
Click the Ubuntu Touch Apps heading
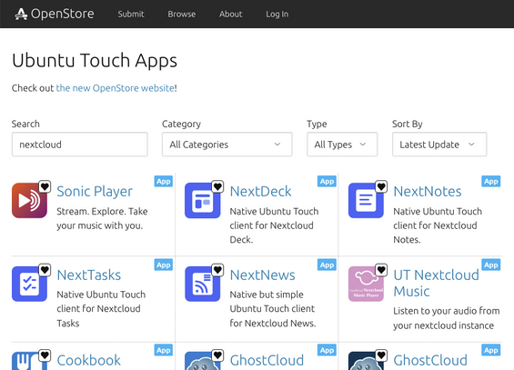[95, 61]
